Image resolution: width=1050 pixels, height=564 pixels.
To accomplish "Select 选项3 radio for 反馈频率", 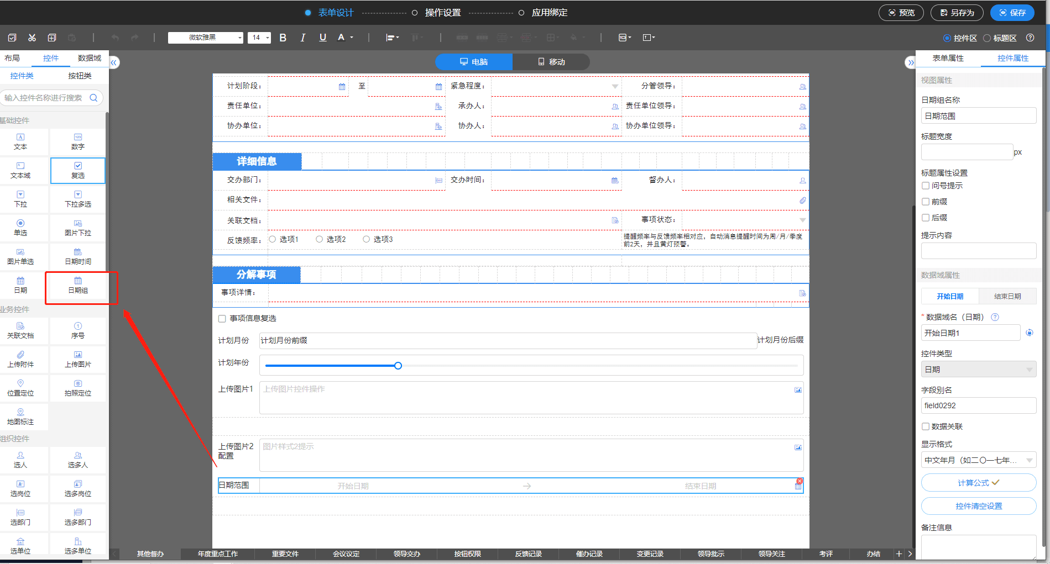I will [367, 239].
